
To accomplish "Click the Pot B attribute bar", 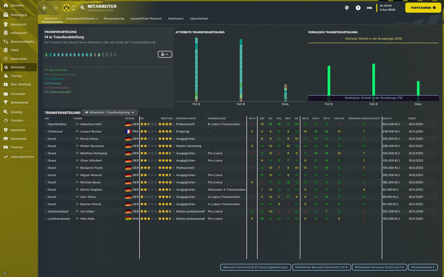I will click(196, 69).
